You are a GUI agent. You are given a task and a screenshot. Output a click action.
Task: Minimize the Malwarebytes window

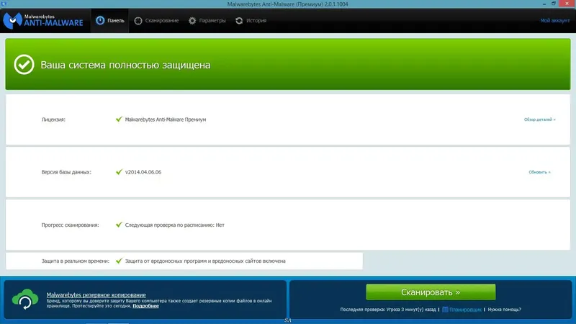[x=544, y=4]
